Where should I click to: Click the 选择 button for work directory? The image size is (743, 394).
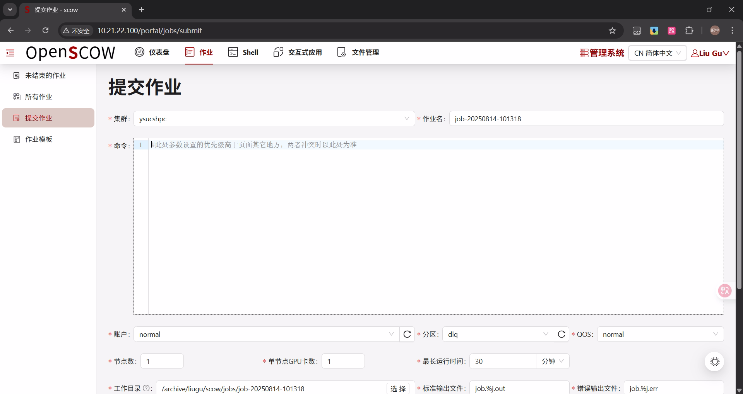398,389
